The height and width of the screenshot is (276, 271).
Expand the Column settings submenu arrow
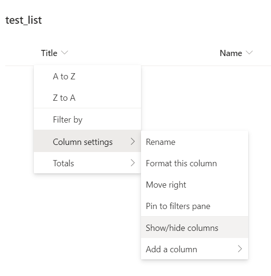click(133, 142)
